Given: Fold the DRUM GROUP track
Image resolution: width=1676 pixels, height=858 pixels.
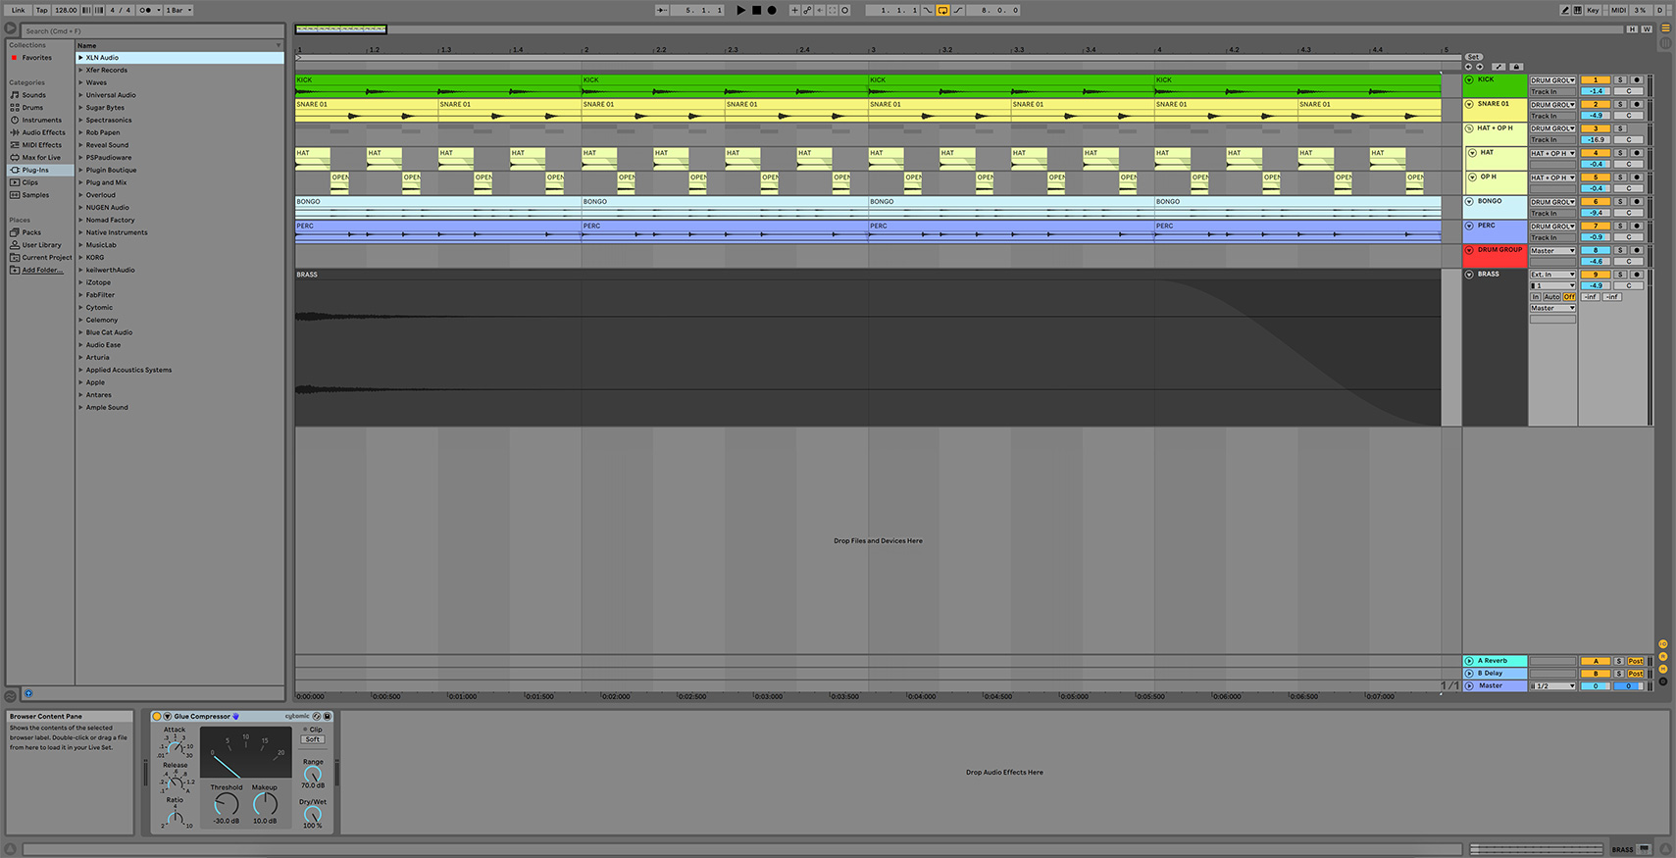Looking at the screenshot, I should pyautogui.click(x=1469, y=250).
